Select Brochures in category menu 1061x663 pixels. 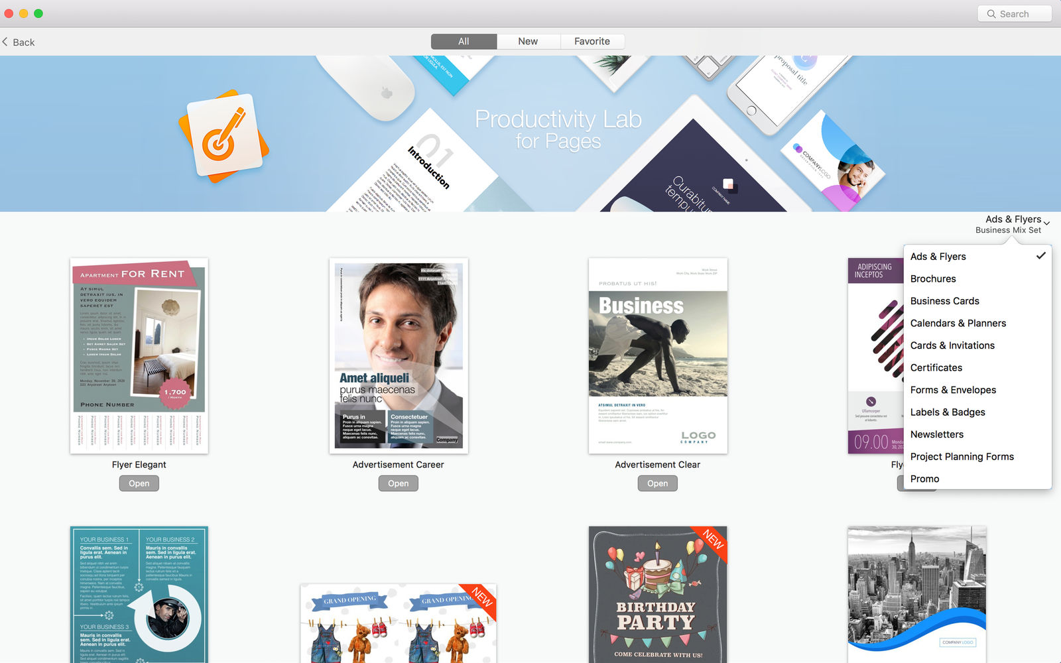click(x=977, y=278)
